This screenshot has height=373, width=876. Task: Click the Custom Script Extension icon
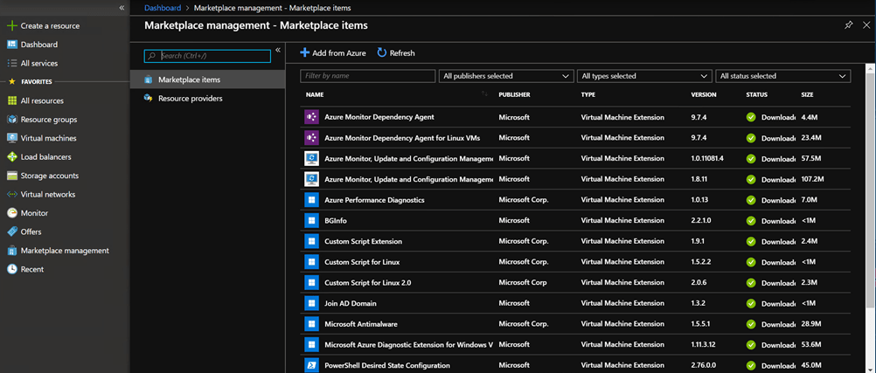coord(311,241)
